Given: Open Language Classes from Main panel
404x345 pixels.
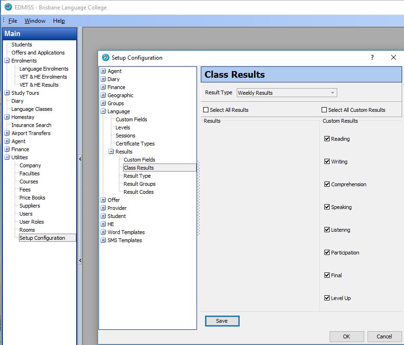Looking at the screenshot, I should [32, 109].
